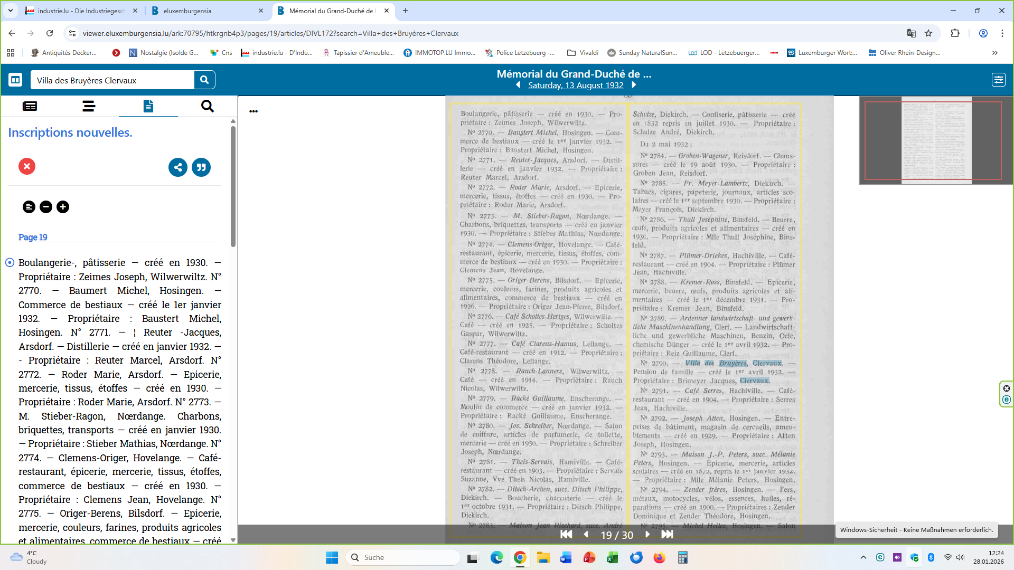Go to next issue date arrow

point(634,85)
